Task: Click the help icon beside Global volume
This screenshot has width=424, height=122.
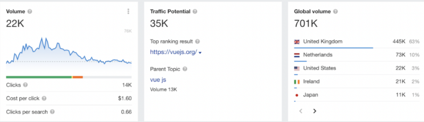Action: click(x=335, y=12)
